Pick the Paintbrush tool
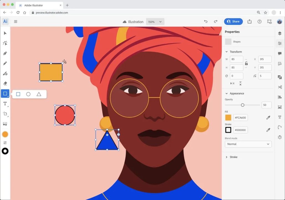The image size is (285, 200). (5, 73)
